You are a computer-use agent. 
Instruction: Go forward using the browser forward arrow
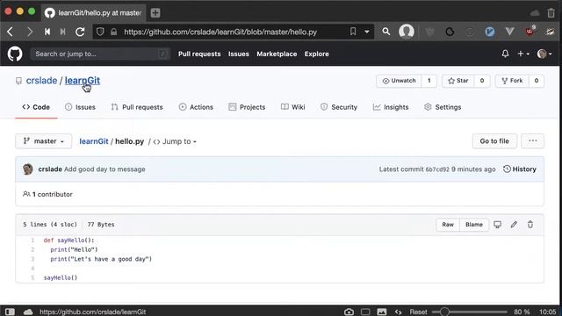[30, 32]
